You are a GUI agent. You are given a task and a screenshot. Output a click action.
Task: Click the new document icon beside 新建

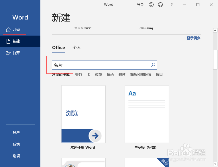[x=8, y=41]
